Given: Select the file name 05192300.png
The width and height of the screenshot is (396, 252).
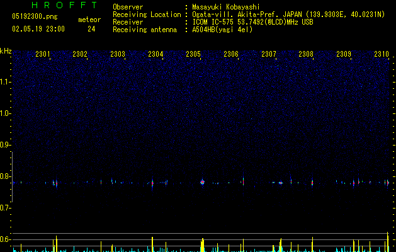Looking at the screenshot, I should 35,16.
